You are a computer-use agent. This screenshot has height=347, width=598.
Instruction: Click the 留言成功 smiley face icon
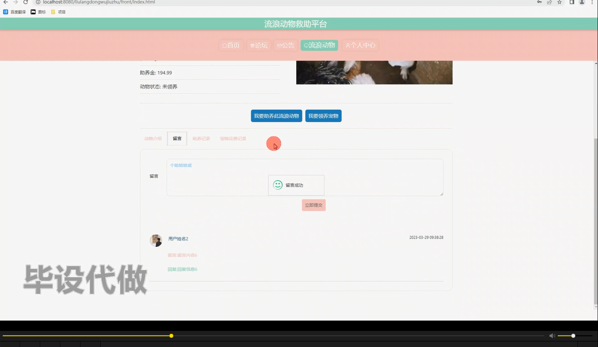pos(278,185)
